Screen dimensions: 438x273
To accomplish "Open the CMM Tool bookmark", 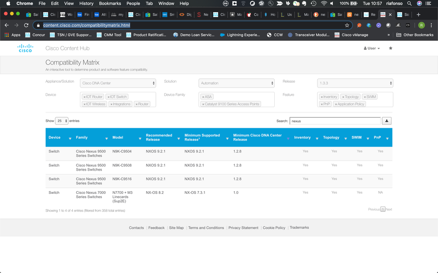I will point(109,35).
